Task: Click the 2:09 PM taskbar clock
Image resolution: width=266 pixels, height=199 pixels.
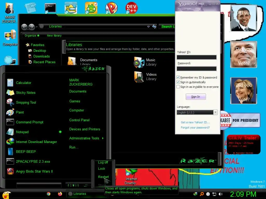Action: point(243,194)
